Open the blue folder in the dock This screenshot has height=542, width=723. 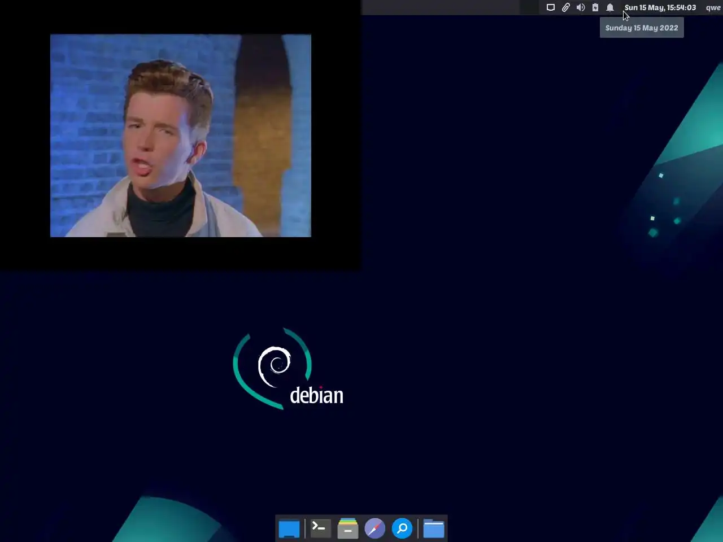434,528
